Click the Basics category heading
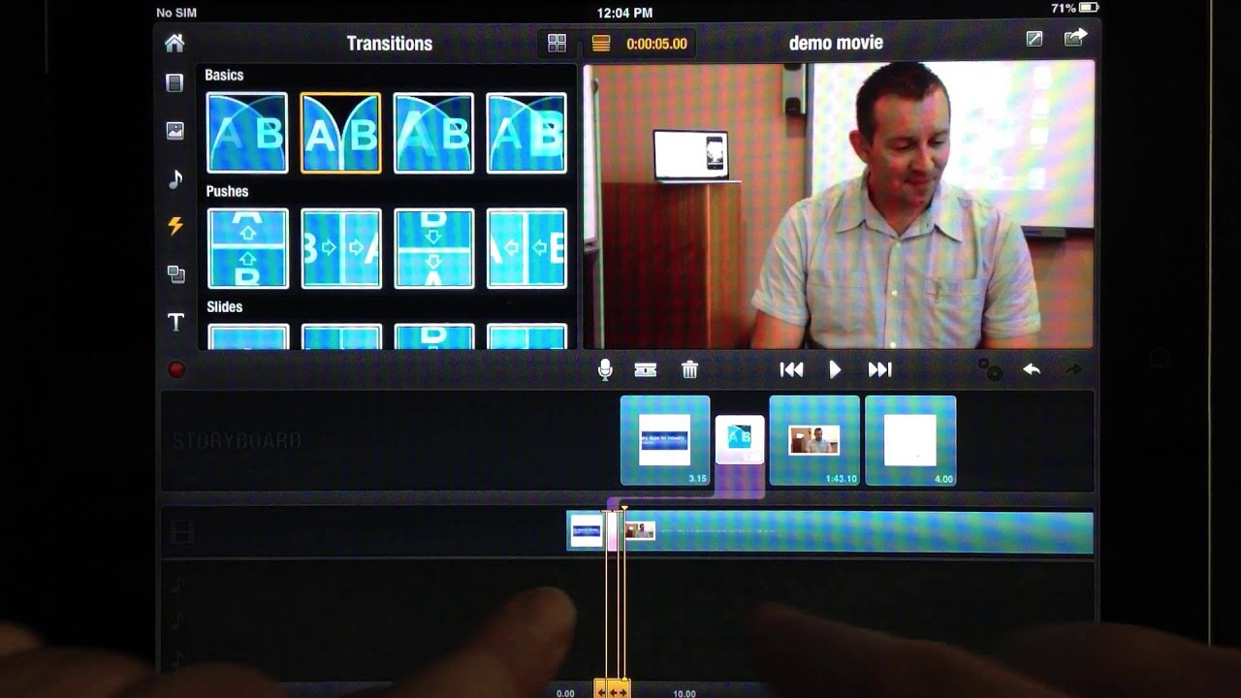 pyautogui.click(x=224, y=75)
